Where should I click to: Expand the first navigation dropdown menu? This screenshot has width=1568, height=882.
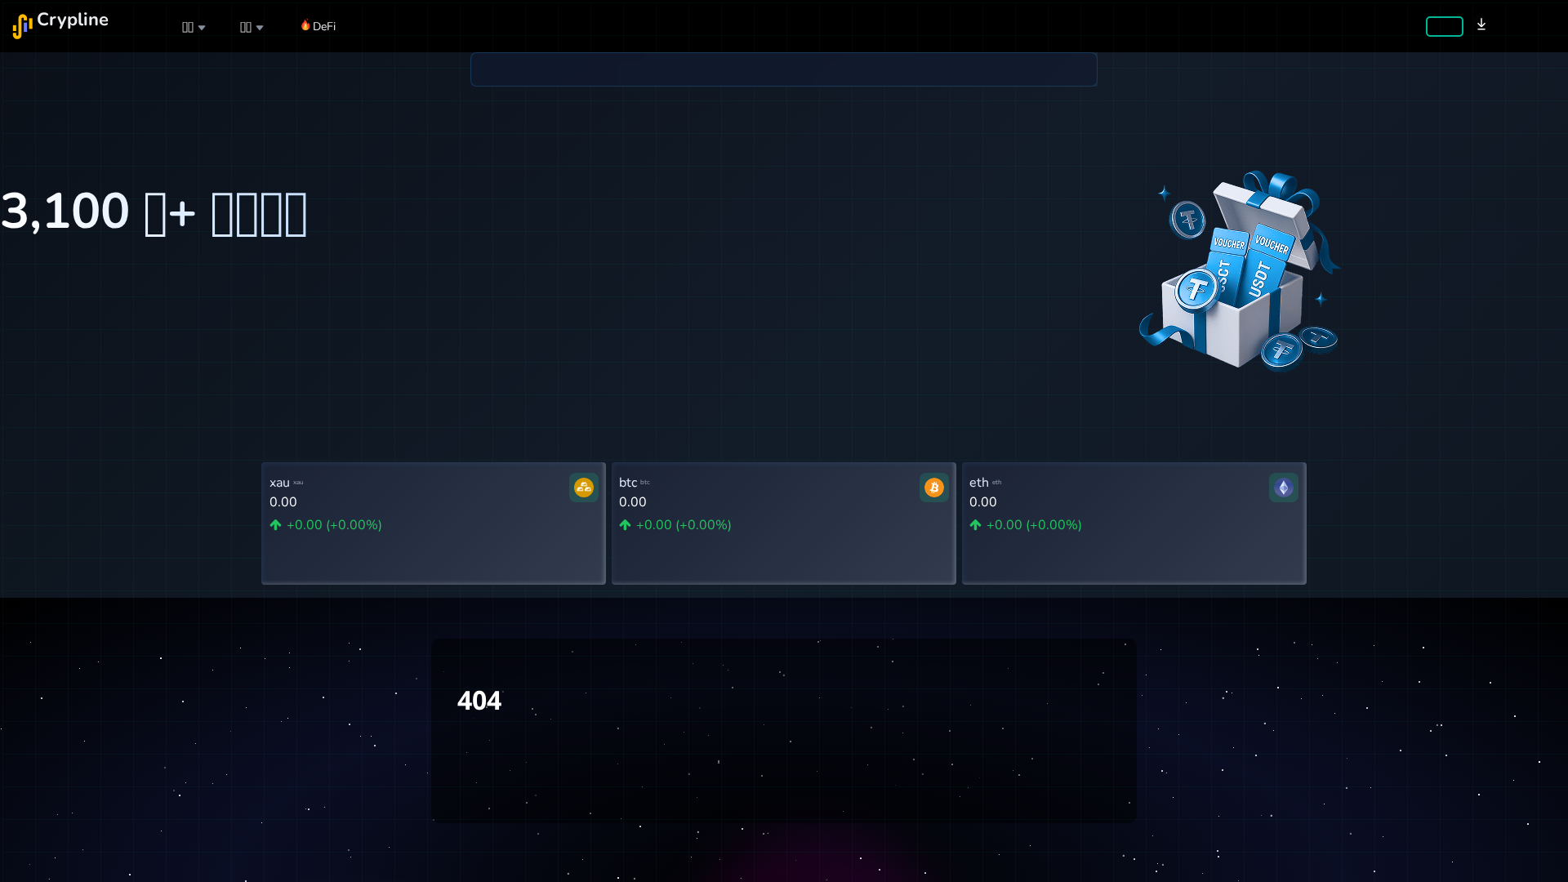pyautogui.click(x=194, y=27)
